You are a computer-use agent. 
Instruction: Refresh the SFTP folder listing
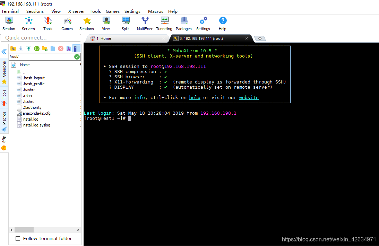pos(37,49)
